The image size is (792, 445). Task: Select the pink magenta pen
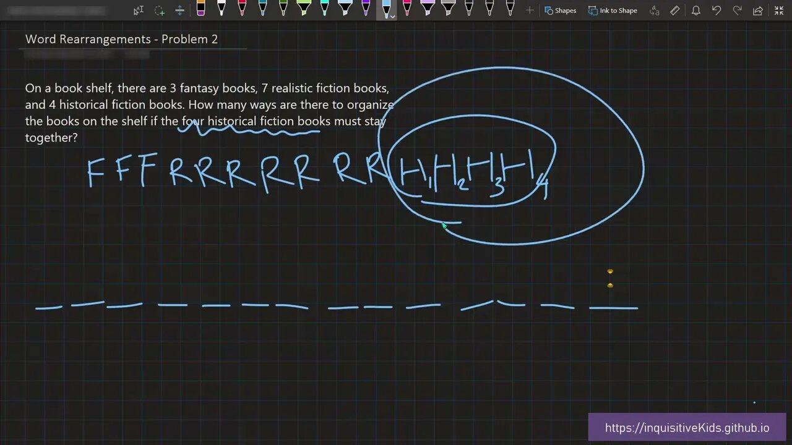click(407, 9)
